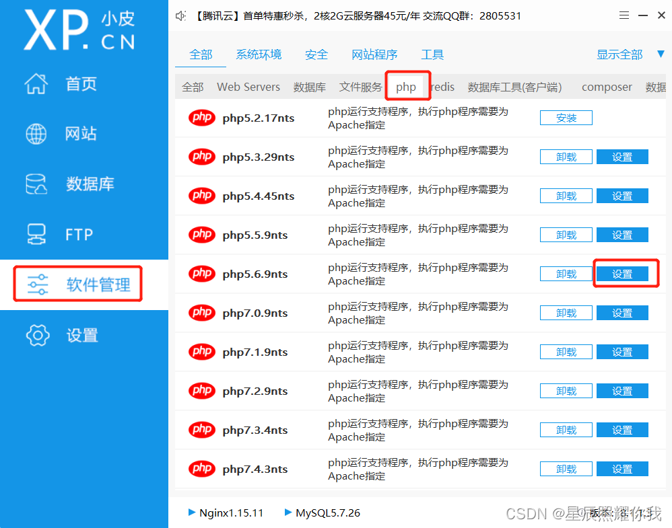The image size is (672, 528).
Task: Switch to the 工具 tab
Action: point(432,54)
